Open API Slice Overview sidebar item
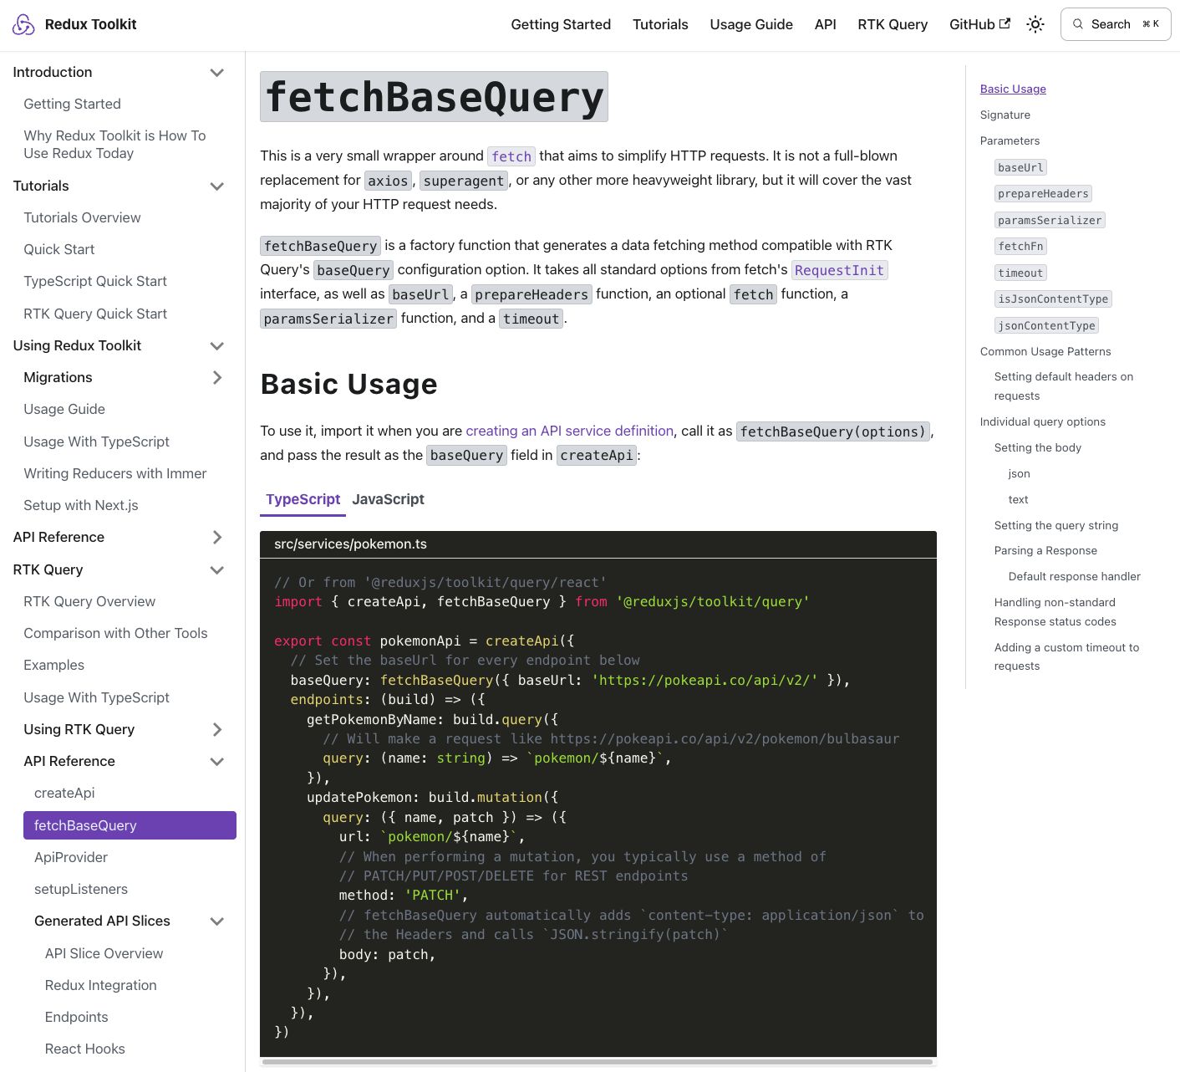This screenshot has width=1180, height=1072. point(104,953)
